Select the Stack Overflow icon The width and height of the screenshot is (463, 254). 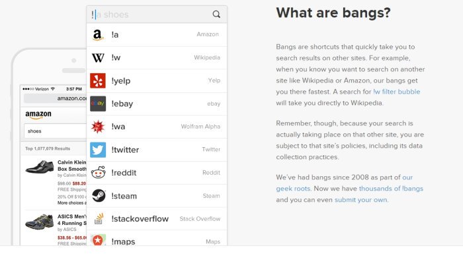(99, 218)
